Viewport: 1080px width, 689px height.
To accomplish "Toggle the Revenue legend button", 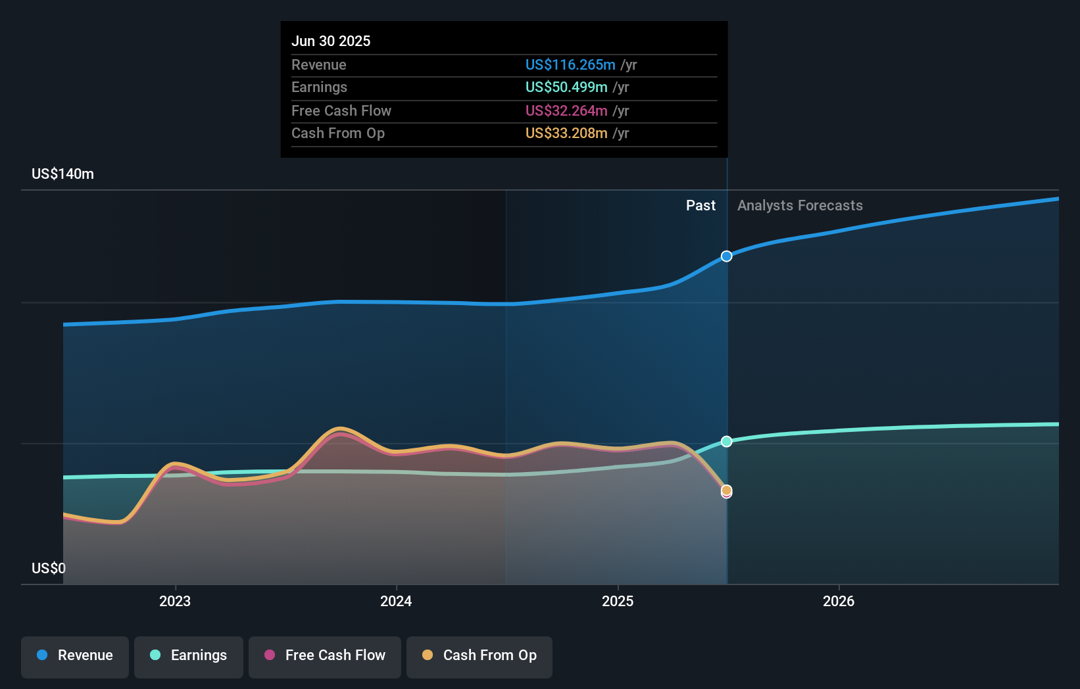I will click(75, 657).
